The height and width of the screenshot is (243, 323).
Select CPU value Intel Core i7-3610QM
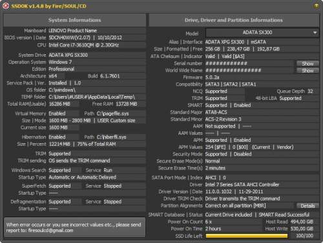tap(84, 45)
